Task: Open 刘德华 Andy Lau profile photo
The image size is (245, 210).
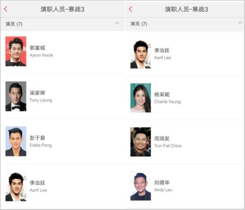Action: pos(141,186)
